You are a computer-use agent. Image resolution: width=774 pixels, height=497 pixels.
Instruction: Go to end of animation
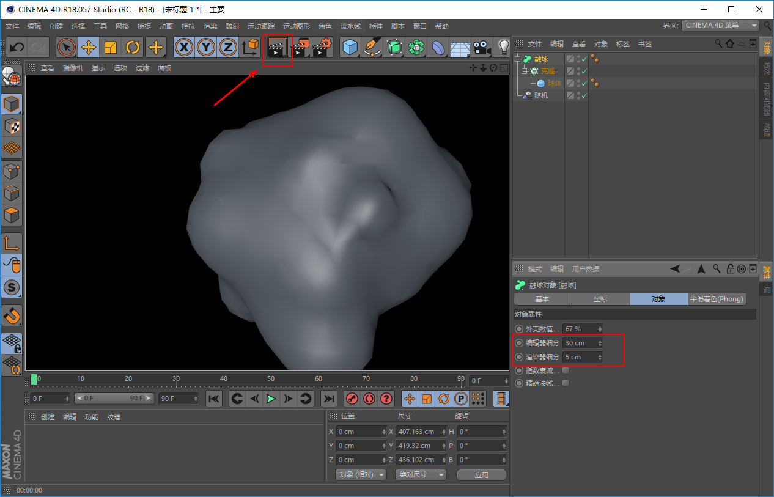[329, 399]
